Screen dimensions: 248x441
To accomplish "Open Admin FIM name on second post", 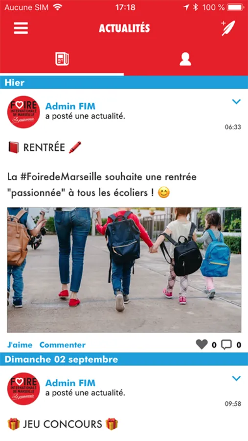I will click(70, 383).
